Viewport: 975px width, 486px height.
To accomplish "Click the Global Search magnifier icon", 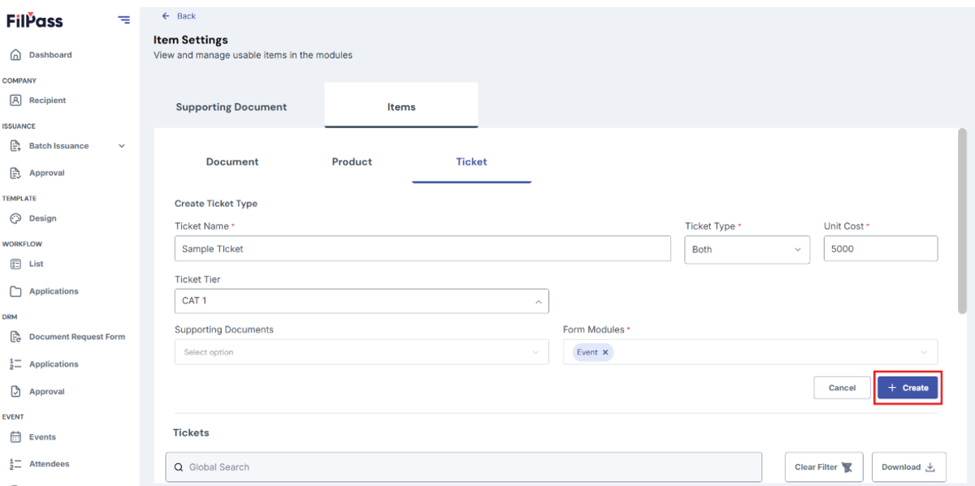I will coord(179,467).
